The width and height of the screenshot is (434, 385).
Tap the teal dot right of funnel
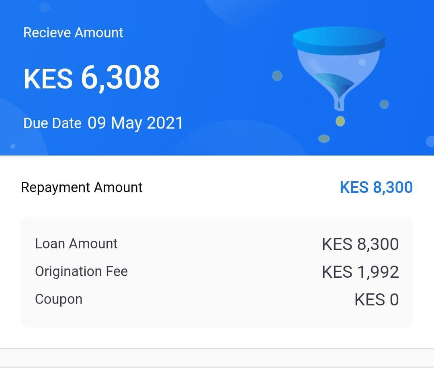pyautogui.click(x=384, y=104)
